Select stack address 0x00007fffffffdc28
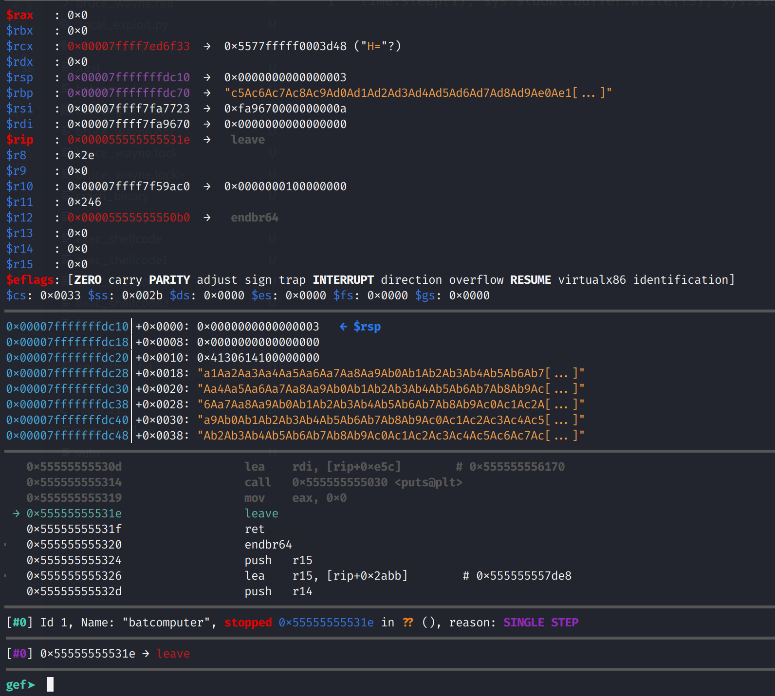The height and width of the screenshot is (696, 775). coord(67,373)
